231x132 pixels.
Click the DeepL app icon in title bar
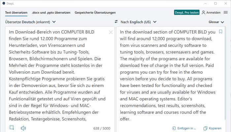[4, 3]
